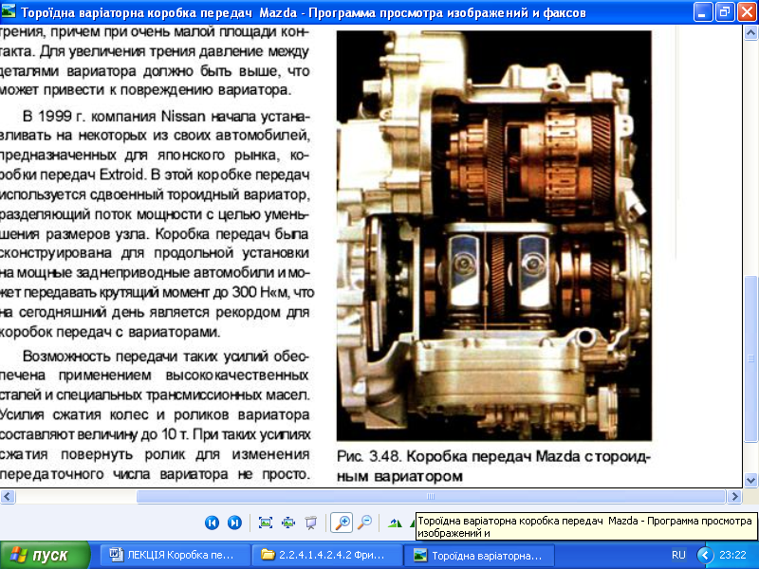The image size is (759, 569).
Task: Click the Best Fit icon
Action: (266, 523)
